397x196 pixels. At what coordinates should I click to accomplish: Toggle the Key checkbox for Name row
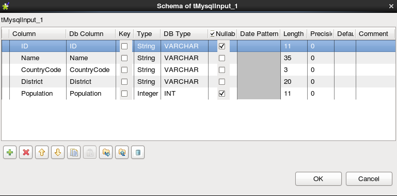pos(124,58)
